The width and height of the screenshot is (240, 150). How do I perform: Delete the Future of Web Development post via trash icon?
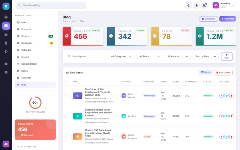point(231,96)
